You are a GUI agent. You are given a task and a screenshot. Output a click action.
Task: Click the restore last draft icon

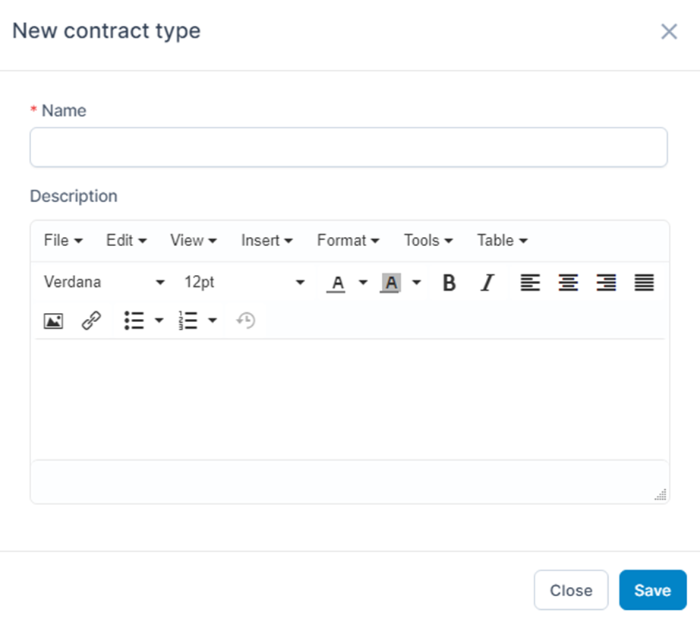245,320
